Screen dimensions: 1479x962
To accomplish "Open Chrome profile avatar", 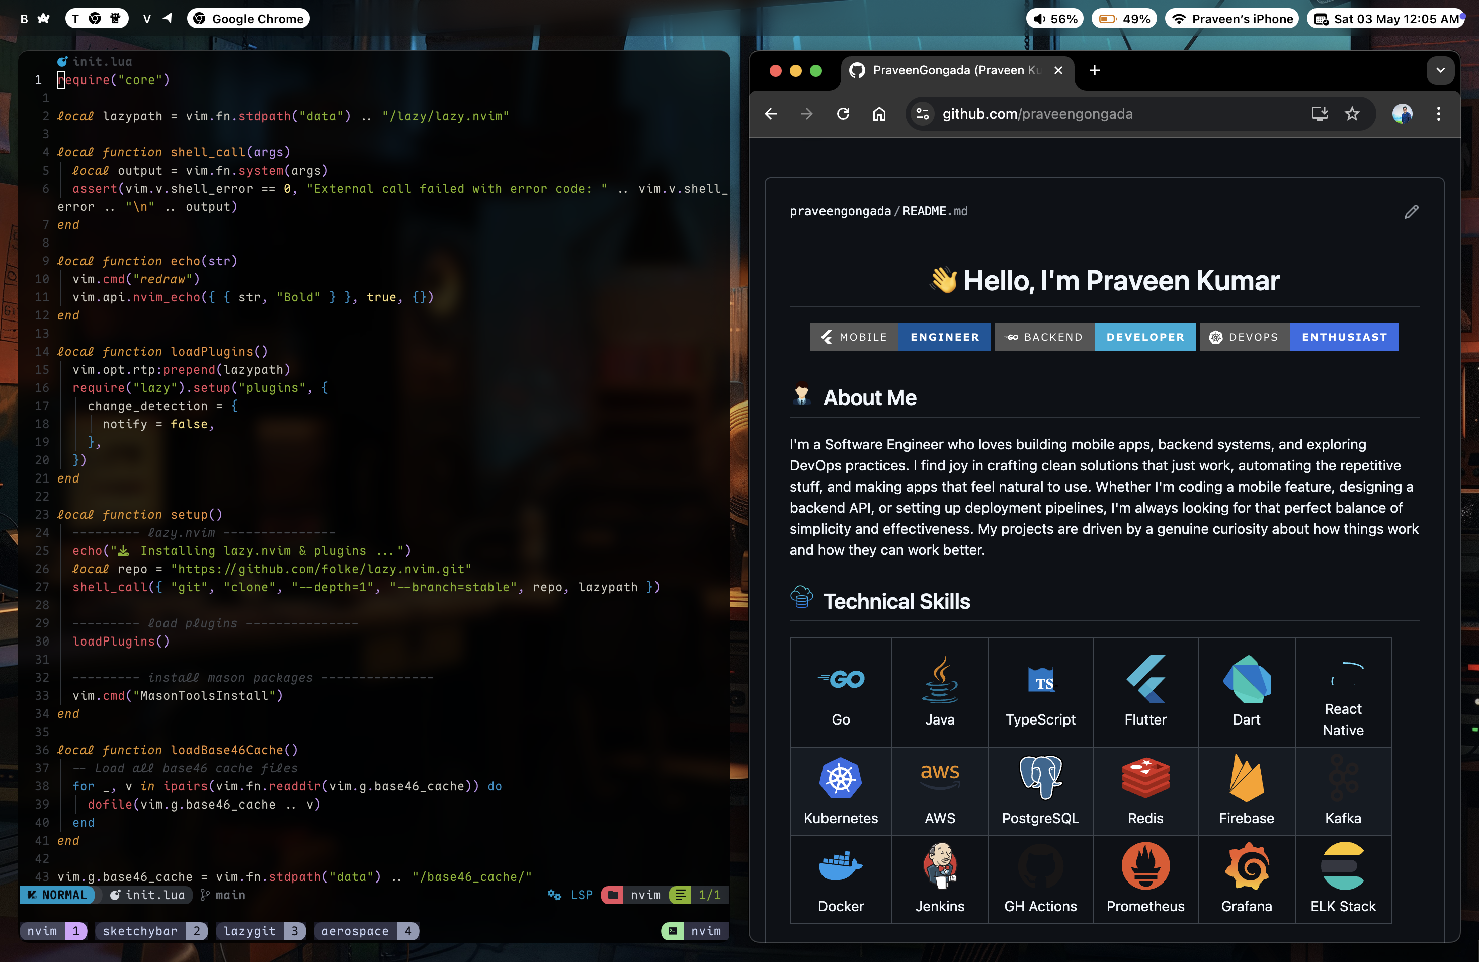I will (1402, 114).
